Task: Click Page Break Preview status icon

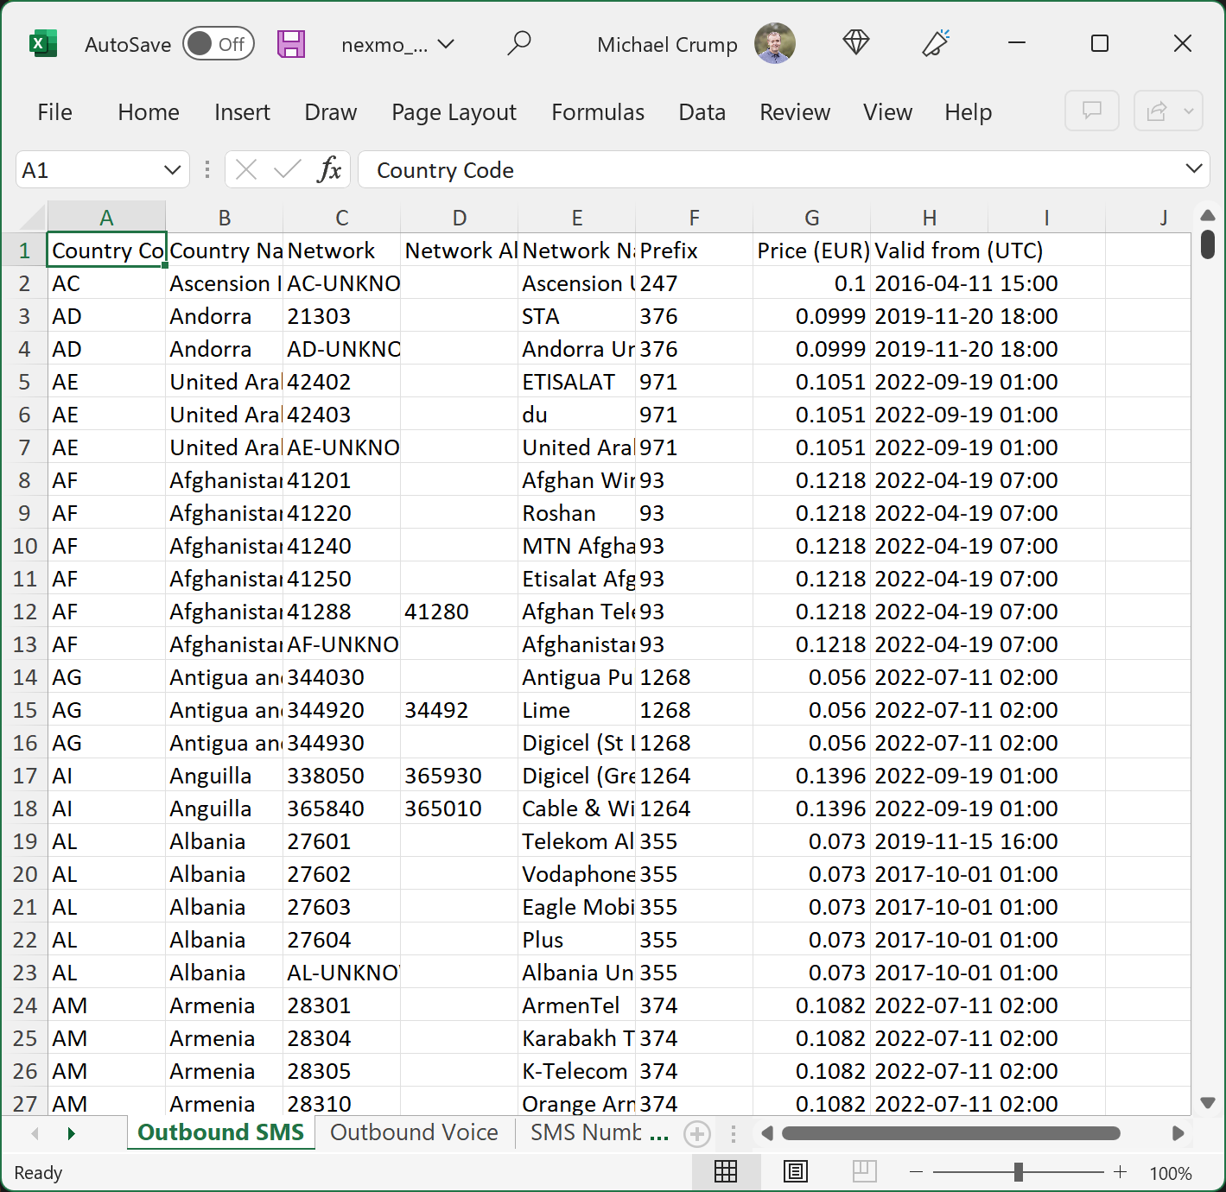Action: pyautogui.click(x=864, y=1171)
